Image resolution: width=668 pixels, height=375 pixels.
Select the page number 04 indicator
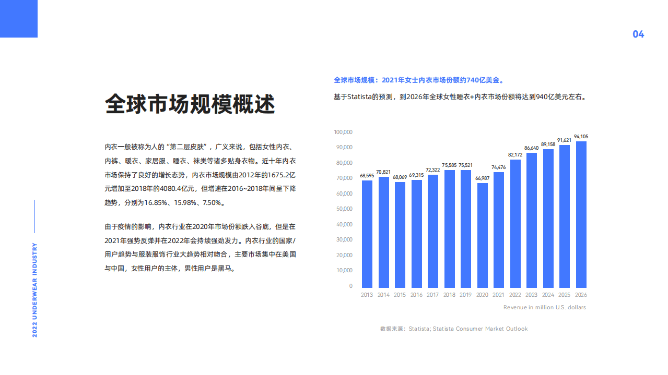(638, 34)
